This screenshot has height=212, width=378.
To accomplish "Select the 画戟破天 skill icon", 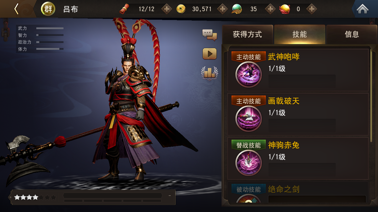I will (249, 119).
